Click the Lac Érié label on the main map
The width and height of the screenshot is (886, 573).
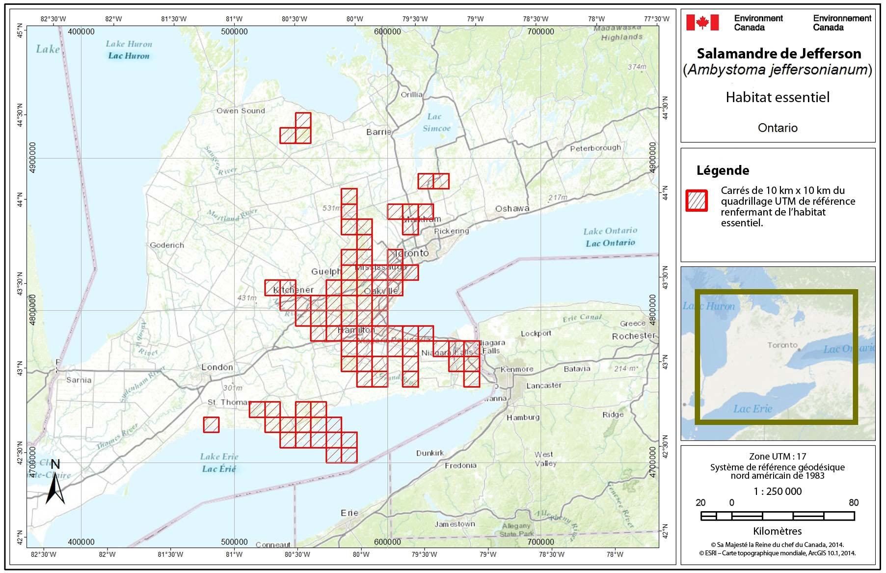[x=219, y=469]
